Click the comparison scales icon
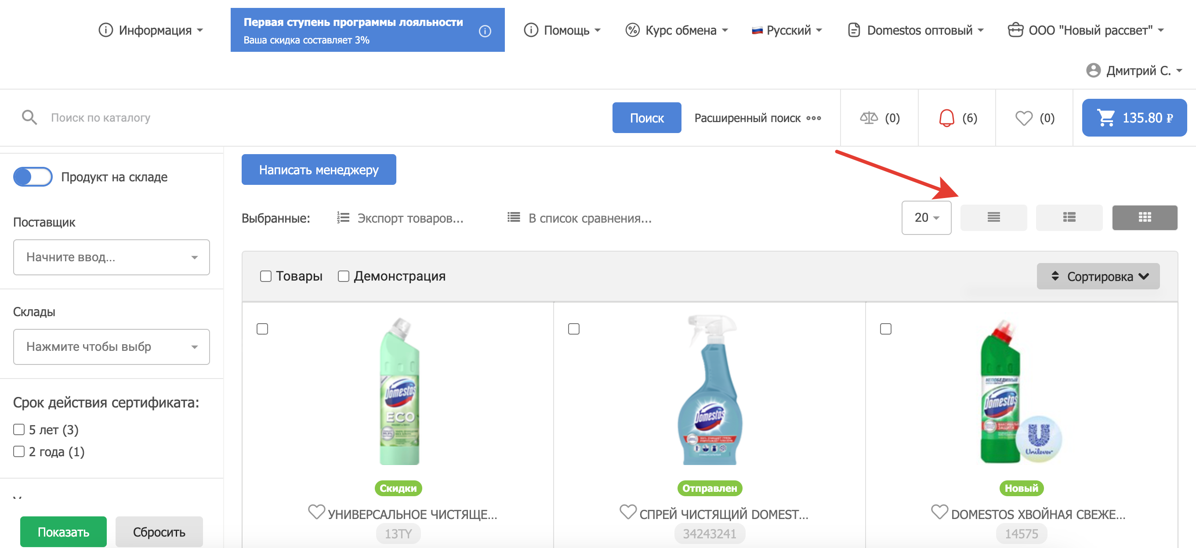Viewport: 1196px width, 548px height. coord(868,118)
